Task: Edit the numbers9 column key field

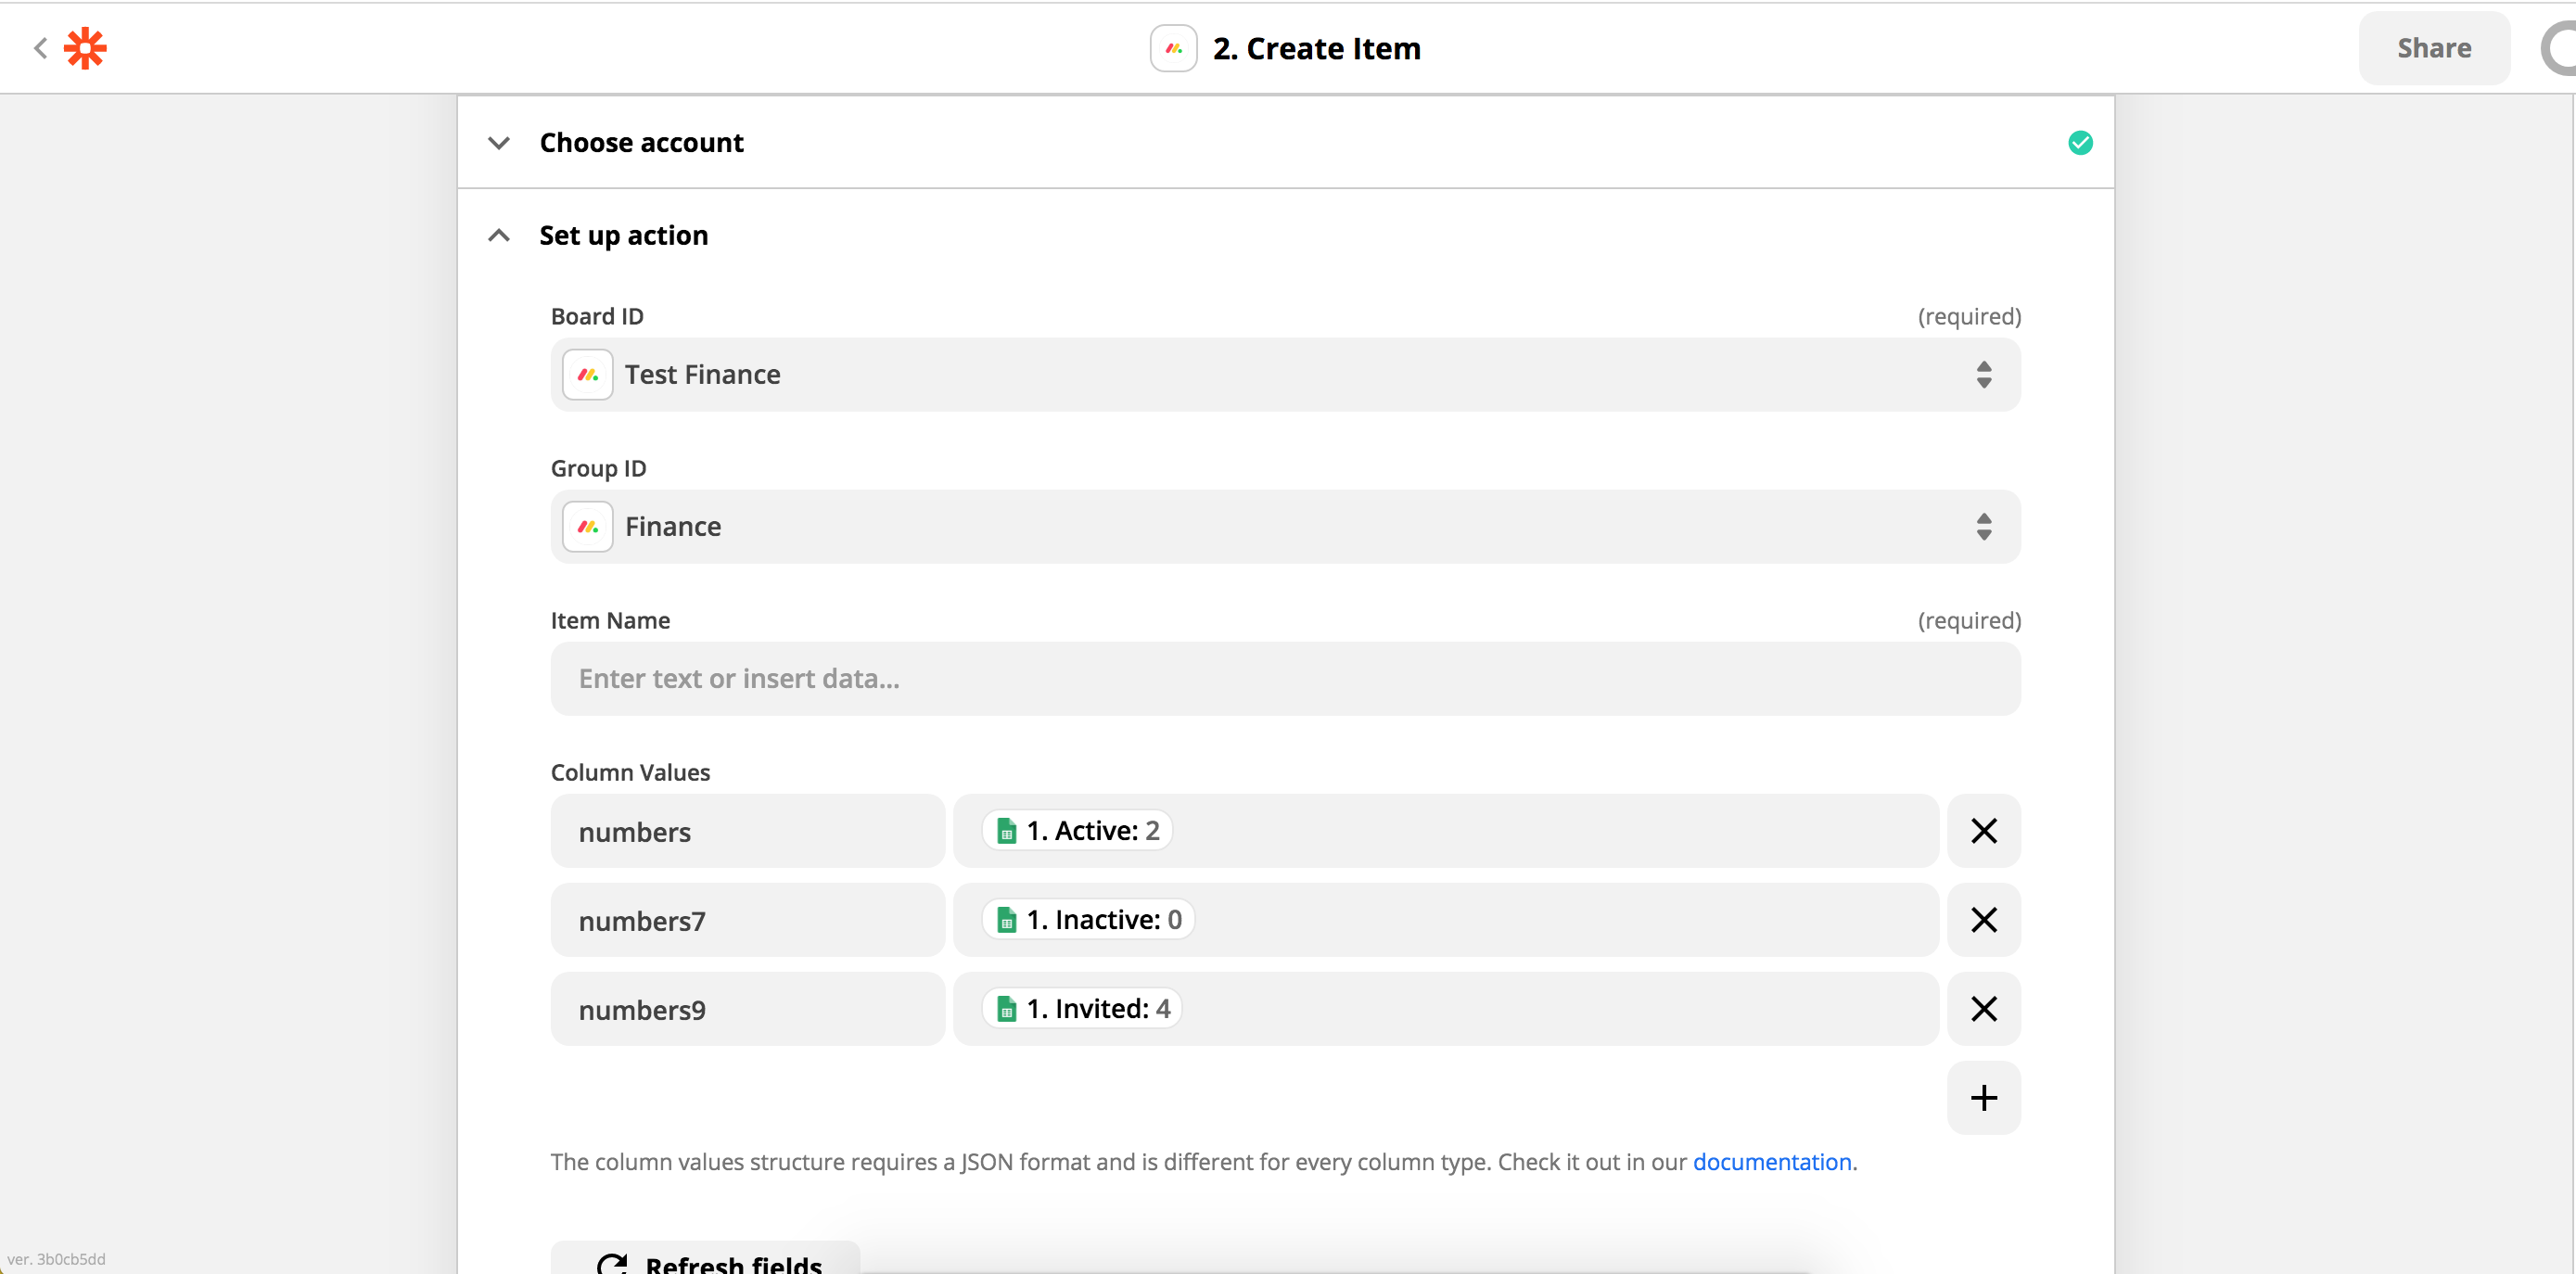Action: 747,1009
